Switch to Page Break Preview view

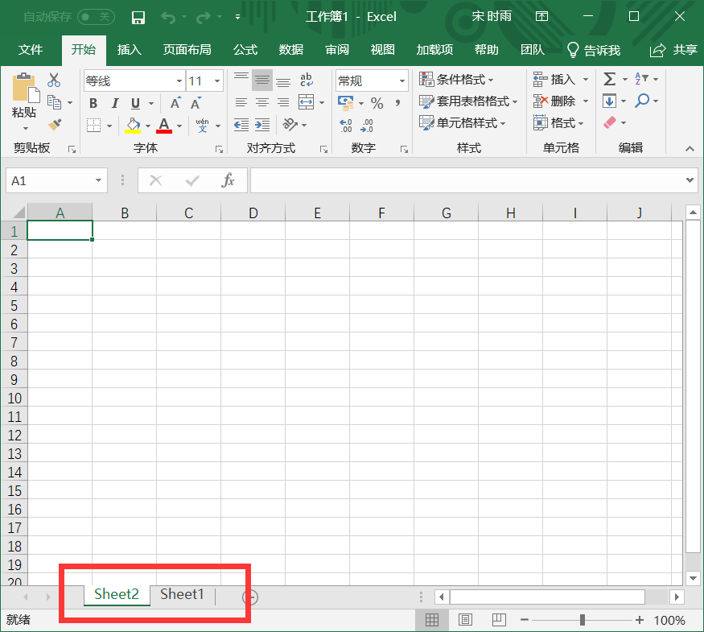coord(499,620)
